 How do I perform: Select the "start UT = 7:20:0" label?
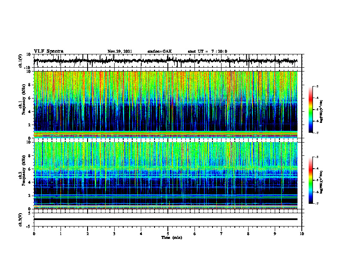pyautogui.click(x=207, y=51)
